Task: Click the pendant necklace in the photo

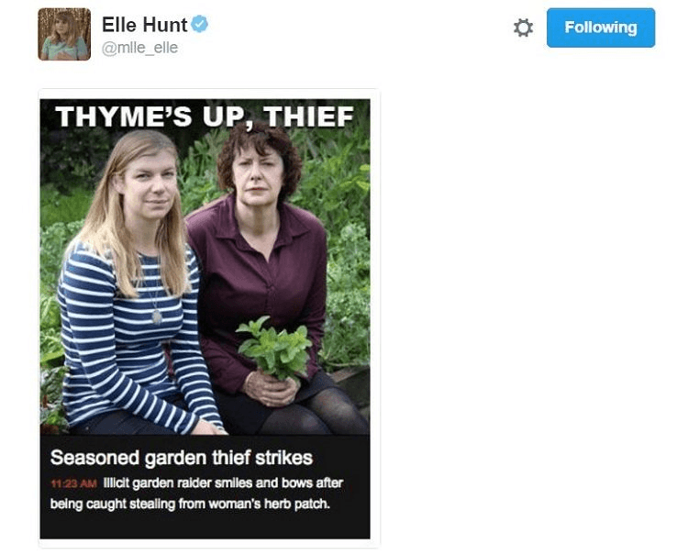Action: [157, 316]
